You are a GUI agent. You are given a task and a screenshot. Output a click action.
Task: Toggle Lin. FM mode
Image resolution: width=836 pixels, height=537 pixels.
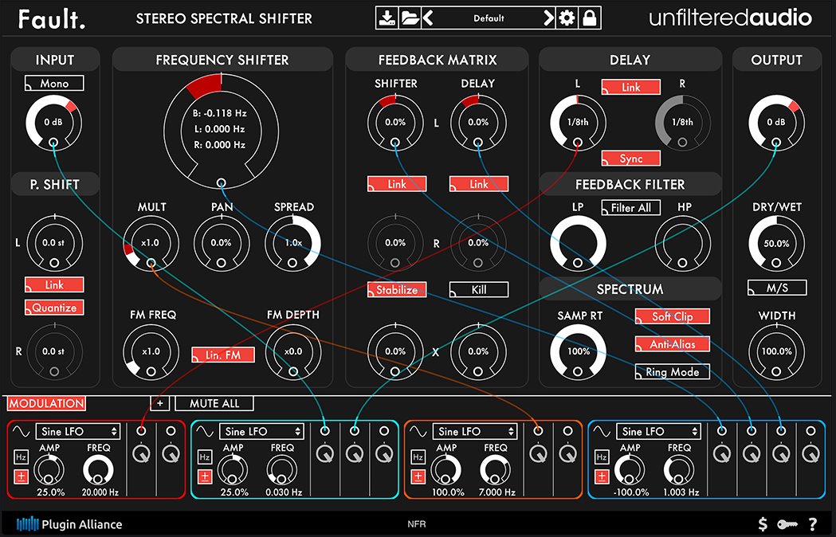223,355
